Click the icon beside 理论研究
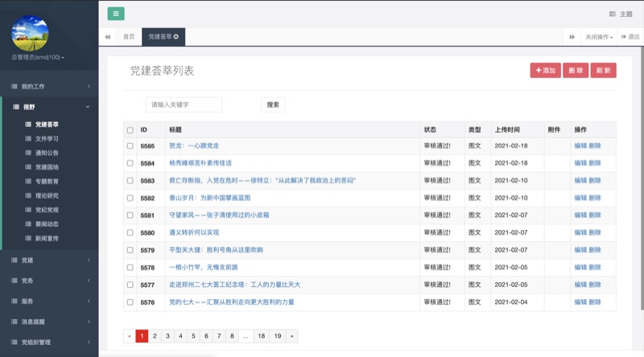 tap(28, 195)
